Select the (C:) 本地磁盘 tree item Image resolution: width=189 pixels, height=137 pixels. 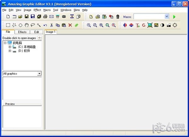pos(27,47)
